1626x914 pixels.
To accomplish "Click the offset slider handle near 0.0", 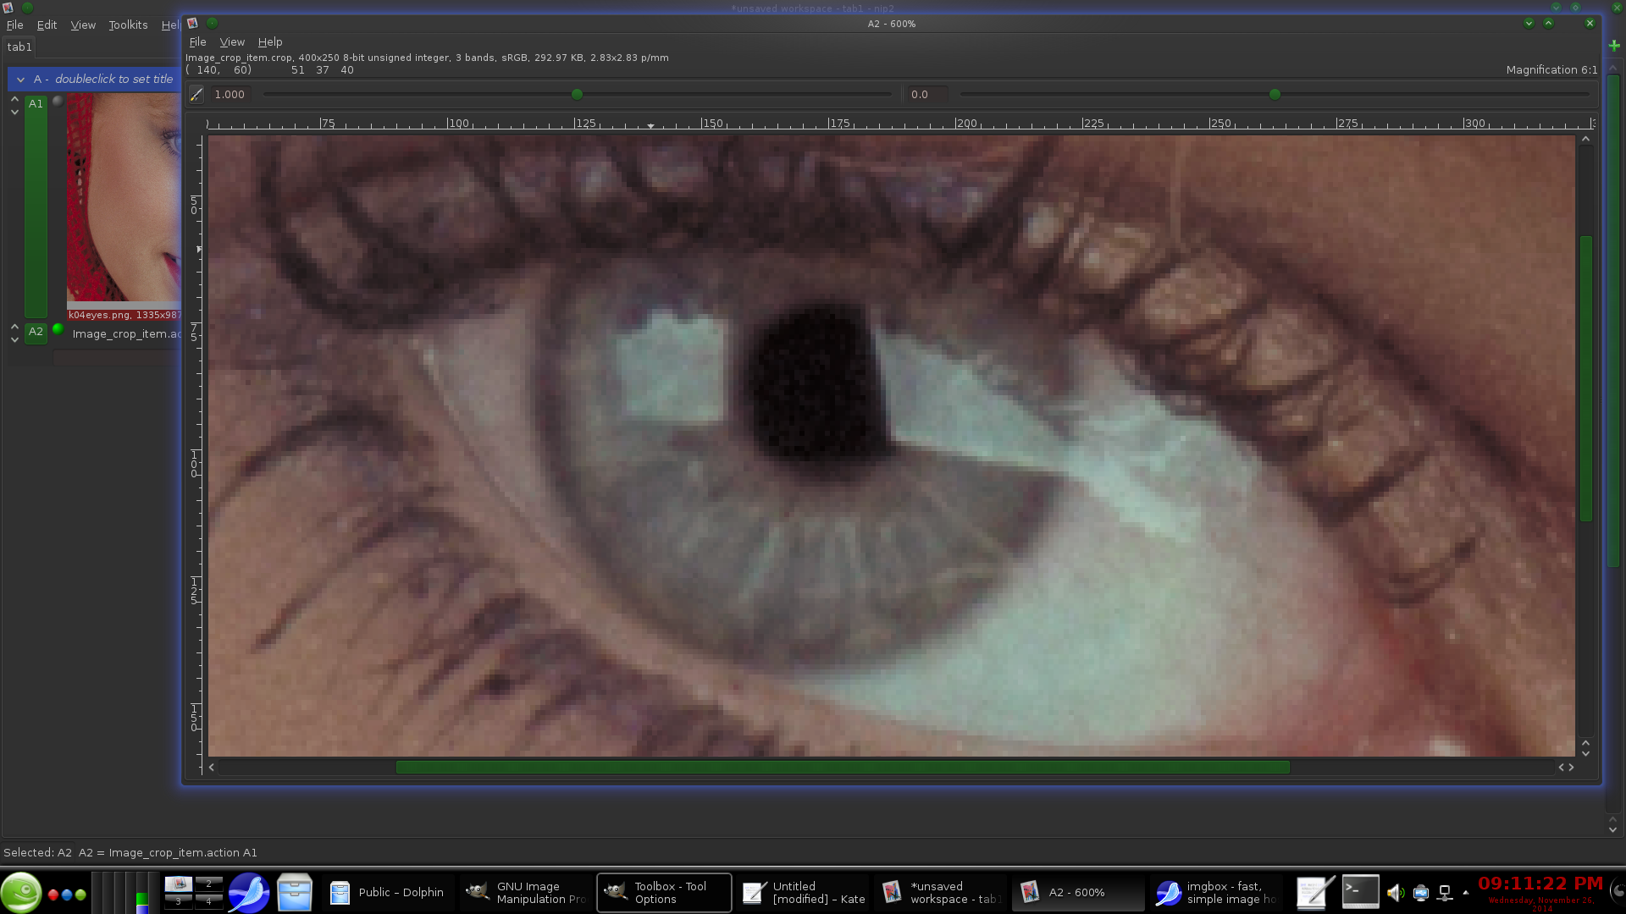I will (x=1275, y=95).
